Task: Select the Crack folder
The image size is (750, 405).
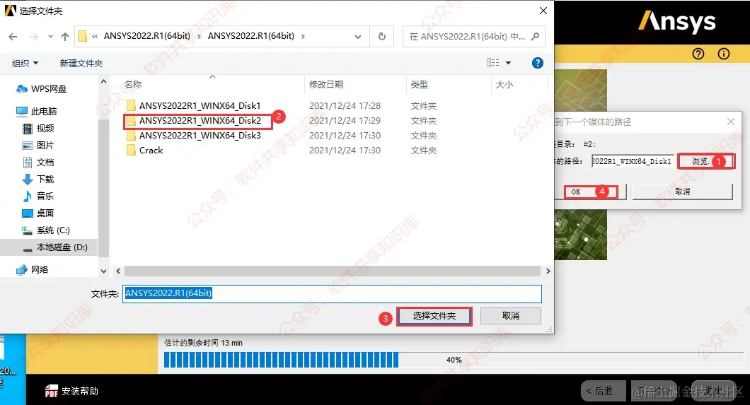Action: [x=145, y=150]
